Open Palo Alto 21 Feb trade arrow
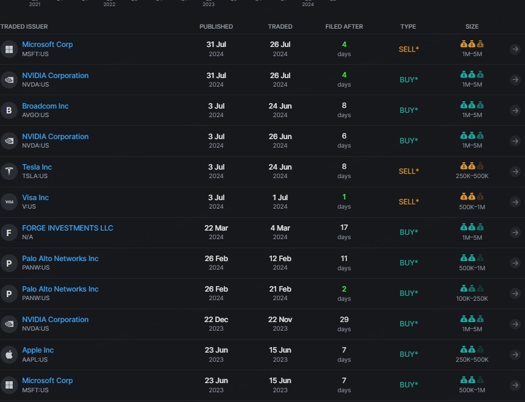This screenshot has height=402, width=525. 515,293
